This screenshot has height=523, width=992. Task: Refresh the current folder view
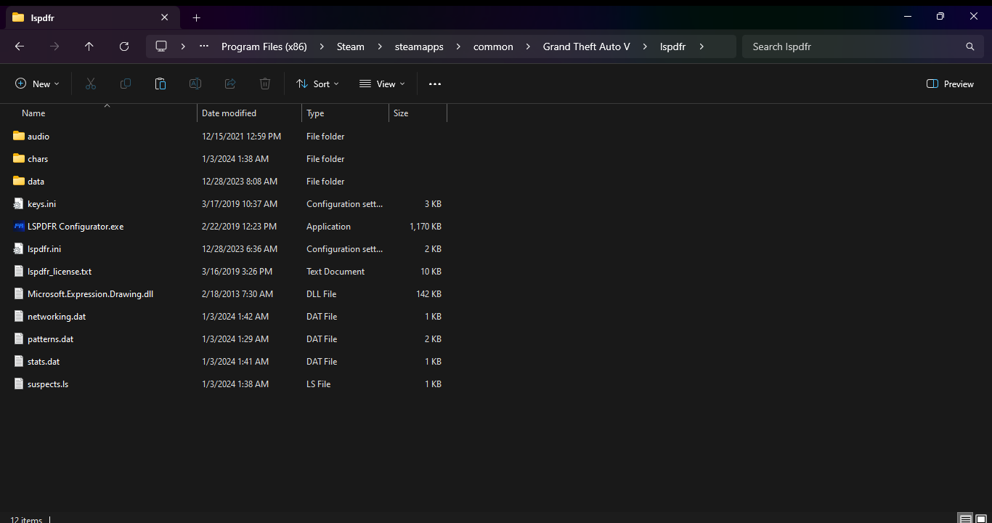[124, 46]
